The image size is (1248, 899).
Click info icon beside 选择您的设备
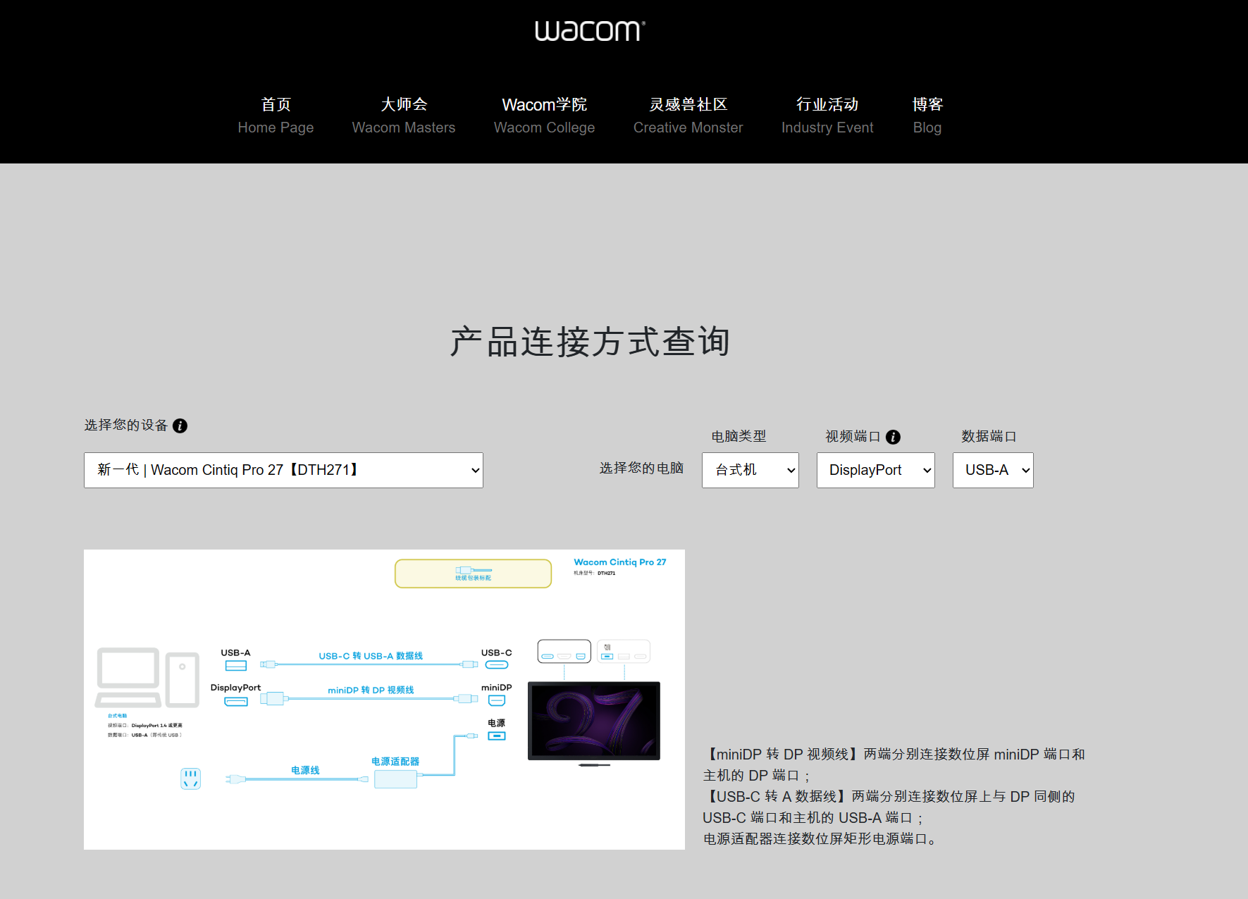(180, 426)
